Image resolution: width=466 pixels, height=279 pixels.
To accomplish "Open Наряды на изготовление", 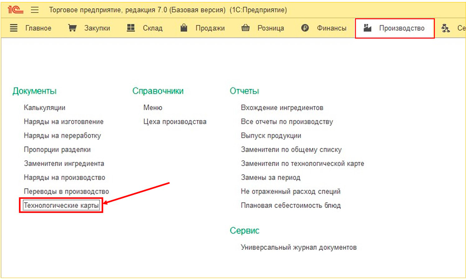I will 63,122.
